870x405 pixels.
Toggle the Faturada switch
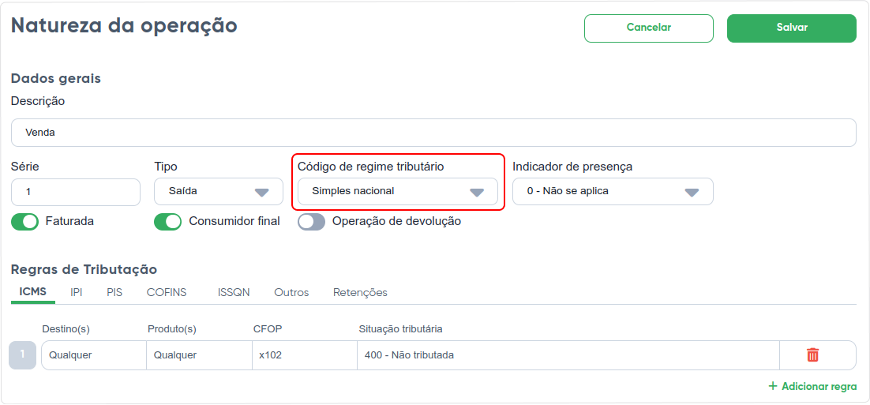[x=25, y=221]
